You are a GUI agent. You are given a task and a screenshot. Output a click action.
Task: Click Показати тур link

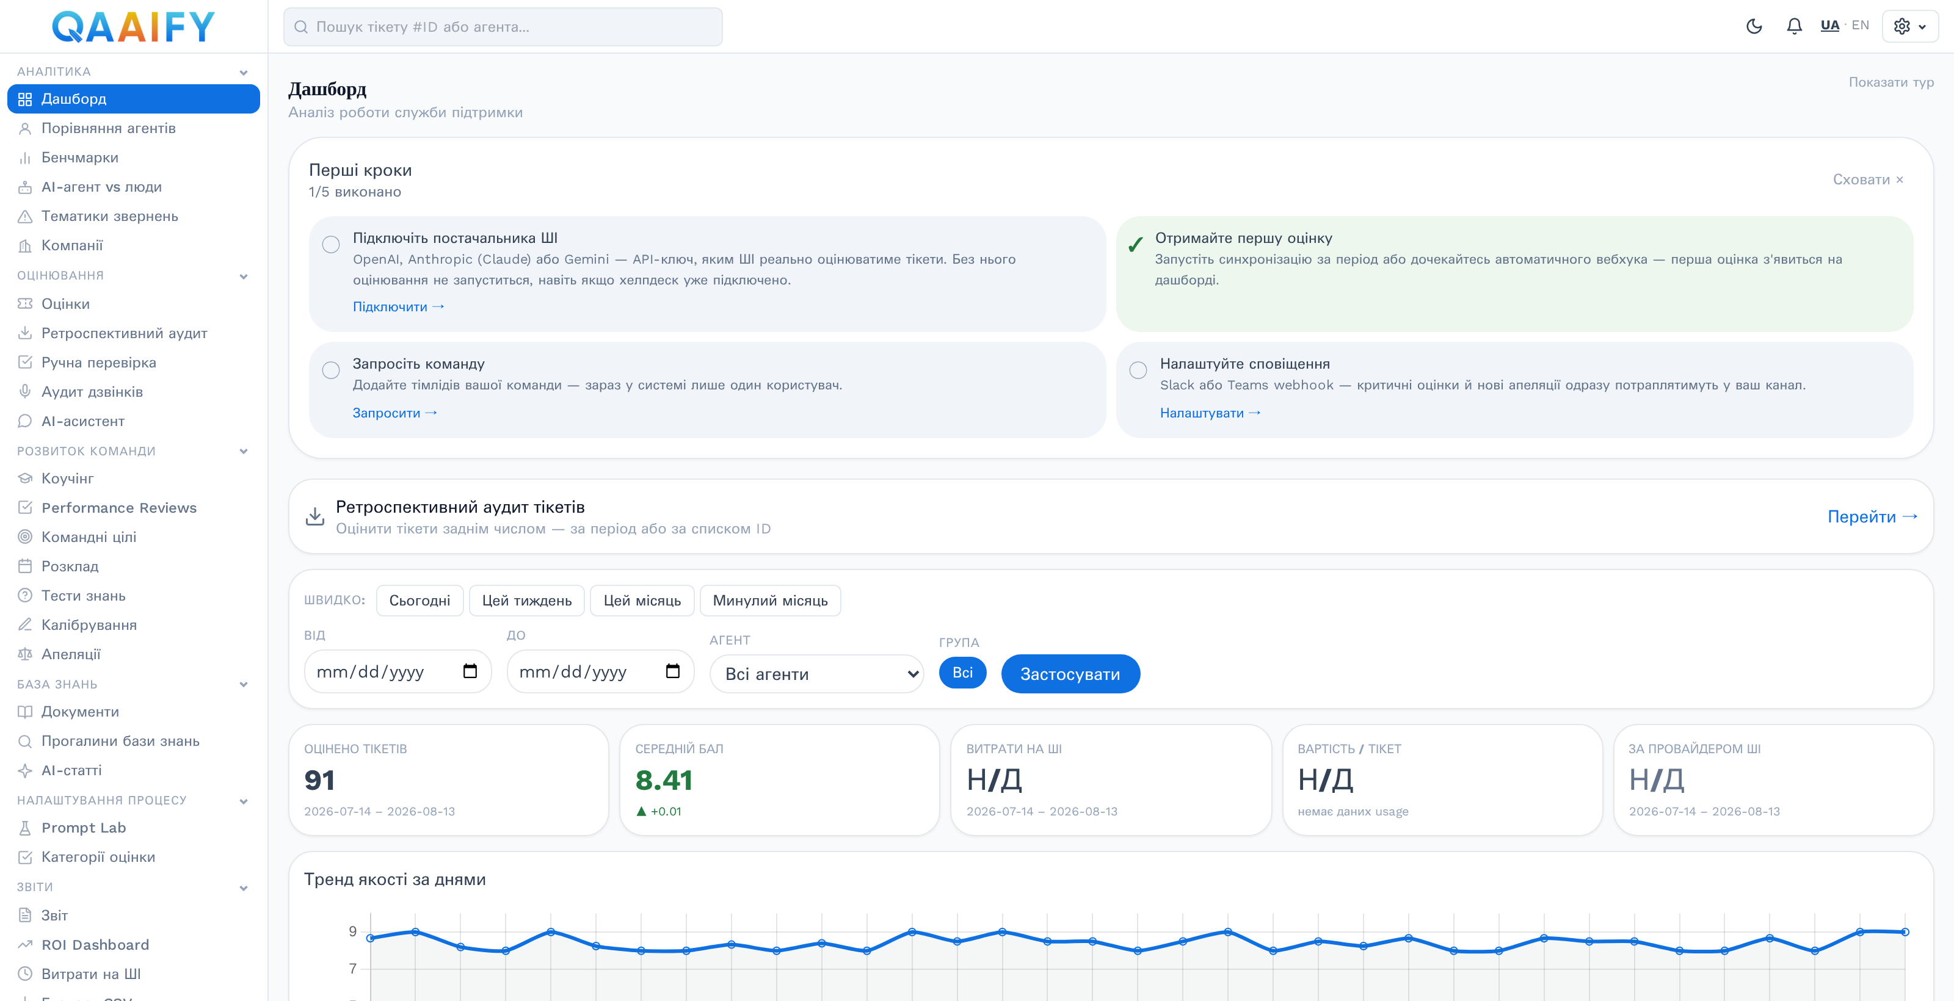(x=1891, y=82)
